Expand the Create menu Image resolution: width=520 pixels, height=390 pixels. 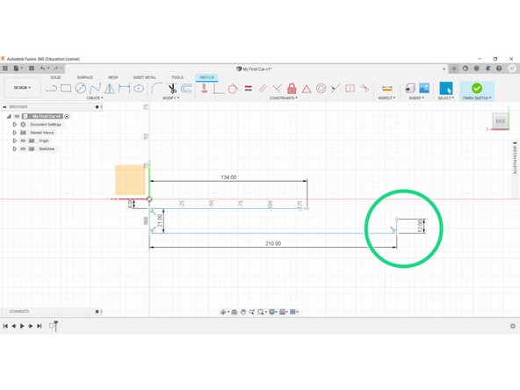pyautogui.click(x=95, y=98)
